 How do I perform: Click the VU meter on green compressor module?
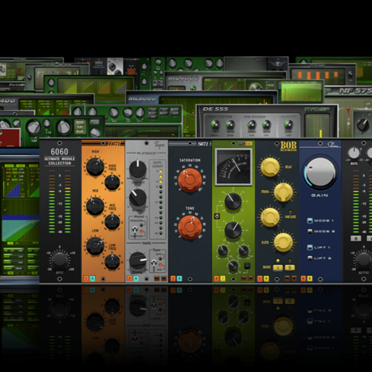[233, 167]
